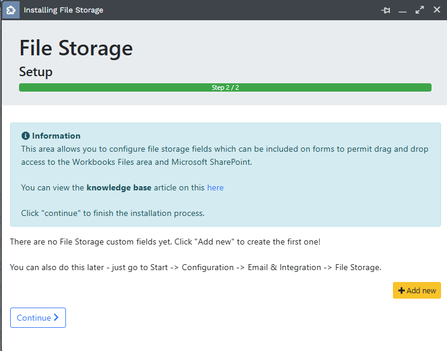Click the bold Information heading text
The image size is (447, 351).
click(x=56, y=136)
